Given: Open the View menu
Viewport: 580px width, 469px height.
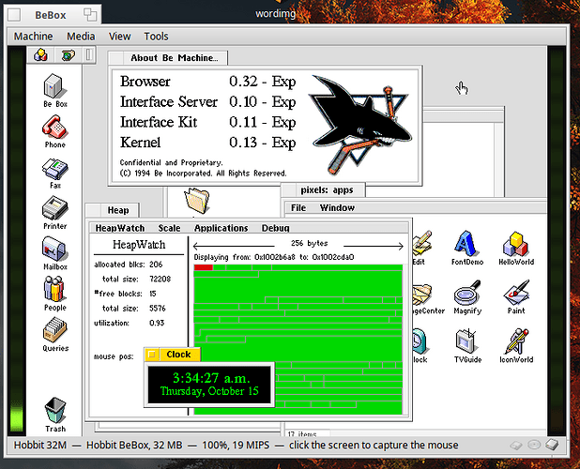Looking at the screenshot, I should coord(119,37).
